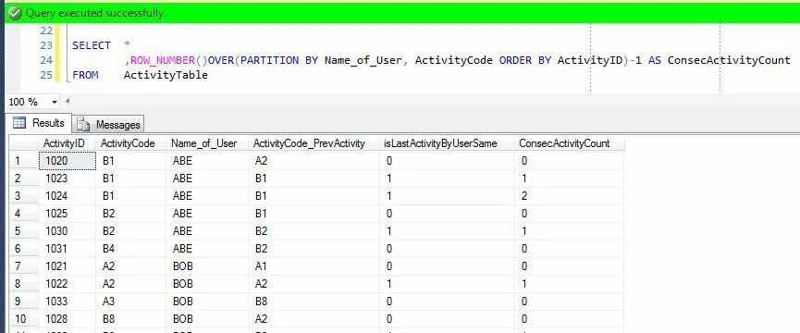This screenshot has width=800, height=333.
Task: Click ActivityID cell 1033
Action: click(68, 302)
